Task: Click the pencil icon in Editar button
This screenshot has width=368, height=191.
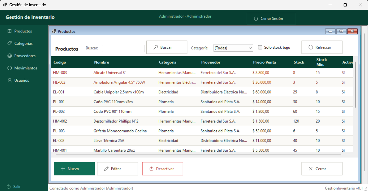Action: [106, 169]
